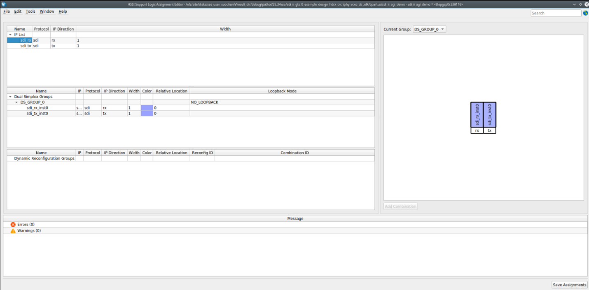The height and width of the screenshot is (290, 589).
Task: Open the Window menu
Action: 47,12
